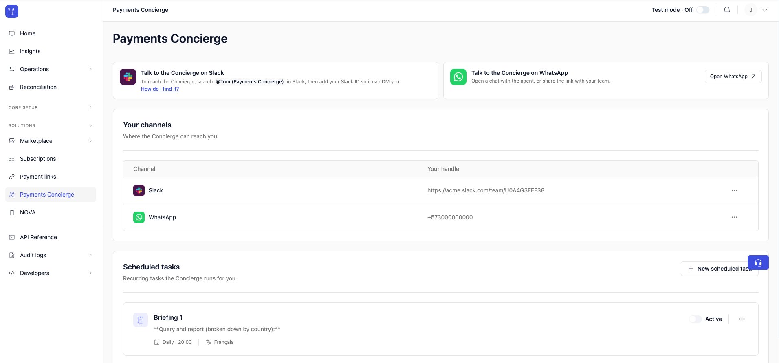
Task: Click the @Tom (Payments Concierge) mention
Action: pyautogui.click(x=250, y=82)
